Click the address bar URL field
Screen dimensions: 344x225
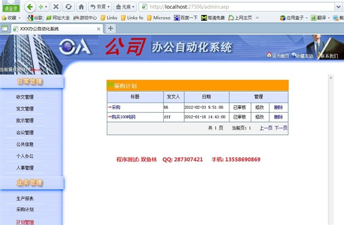pyautogui.click(x=237, y=7)
